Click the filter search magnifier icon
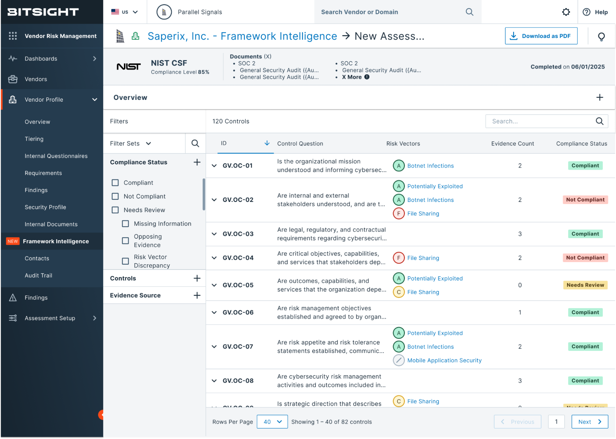 (195, 143)
